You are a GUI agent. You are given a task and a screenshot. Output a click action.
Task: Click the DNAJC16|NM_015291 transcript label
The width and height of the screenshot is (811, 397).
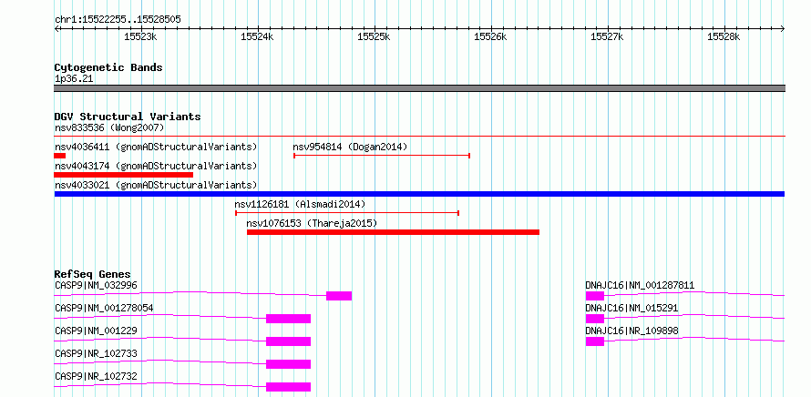[x=631, y=308]
